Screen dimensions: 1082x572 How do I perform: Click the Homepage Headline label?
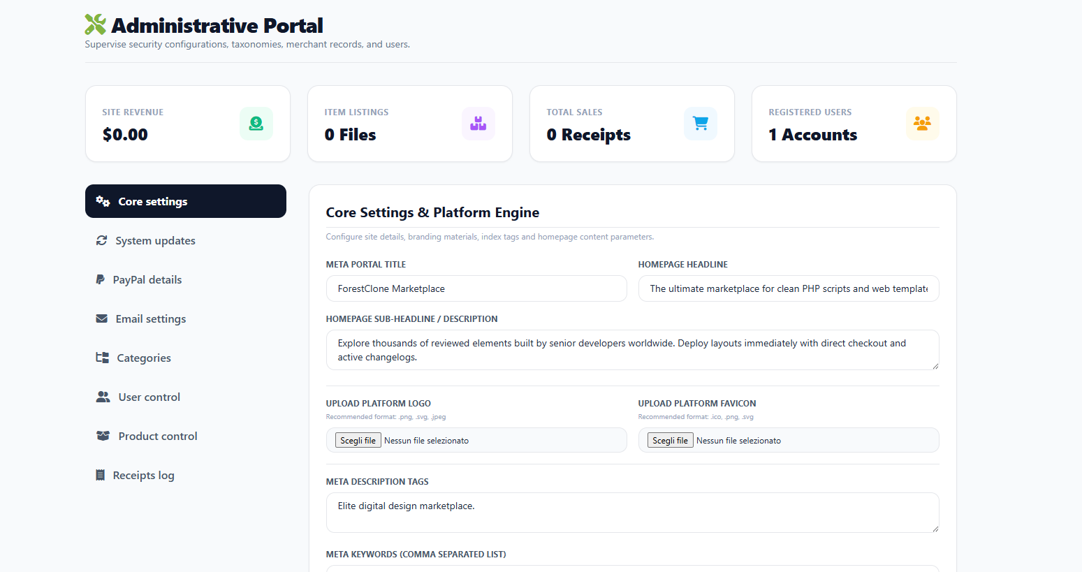pyautogui.click(x=682, y=265)
